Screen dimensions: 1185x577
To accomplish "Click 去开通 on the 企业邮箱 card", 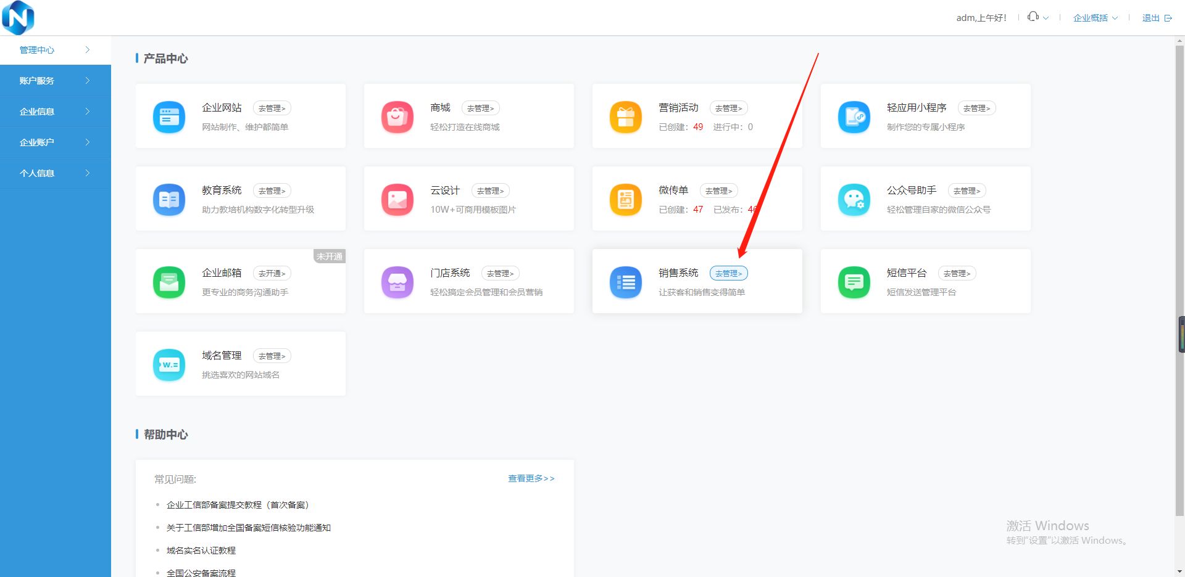I will (x=272, y=273).
